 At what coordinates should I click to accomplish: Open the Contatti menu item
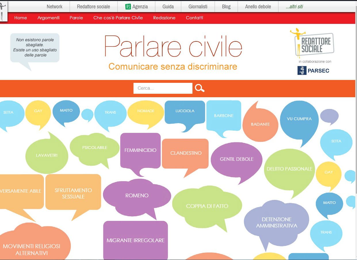pyautogui.click(x=194, y=18)
